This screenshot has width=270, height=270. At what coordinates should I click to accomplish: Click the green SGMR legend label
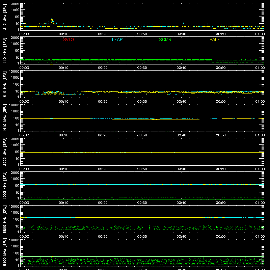165,39
